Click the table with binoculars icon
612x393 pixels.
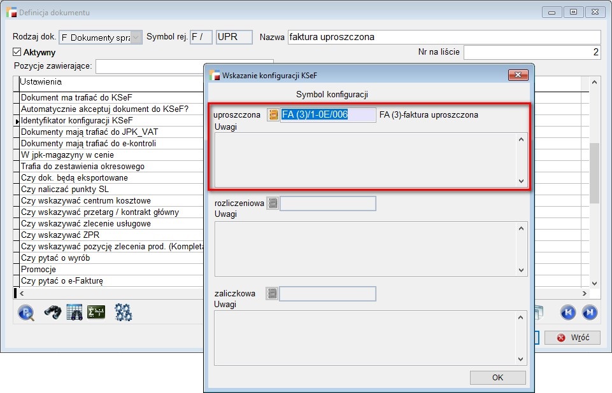coord(75,312)
